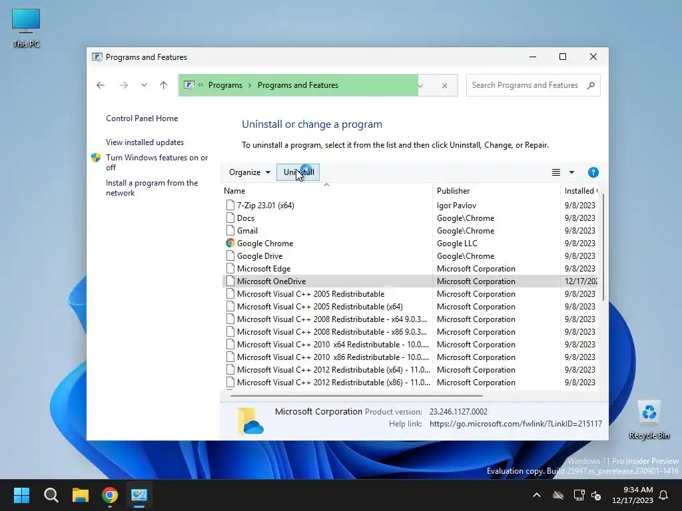Maximize the Programs and Features window
This screenshot has width=682, height=511.
[562, 57]
